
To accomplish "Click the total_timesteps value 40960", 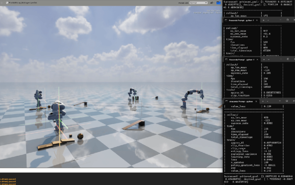I will (267, 87).
